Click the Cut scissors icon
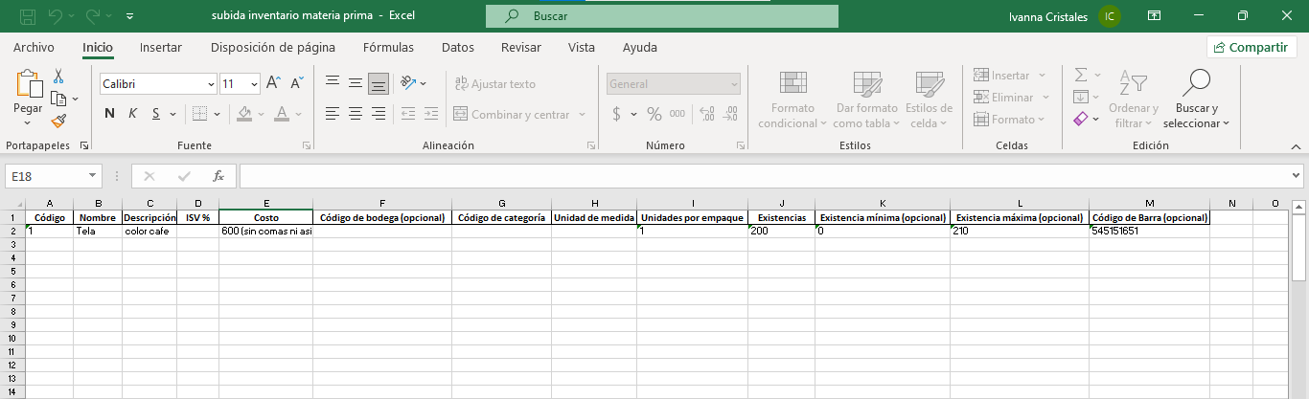 click(x=58, y=77)
